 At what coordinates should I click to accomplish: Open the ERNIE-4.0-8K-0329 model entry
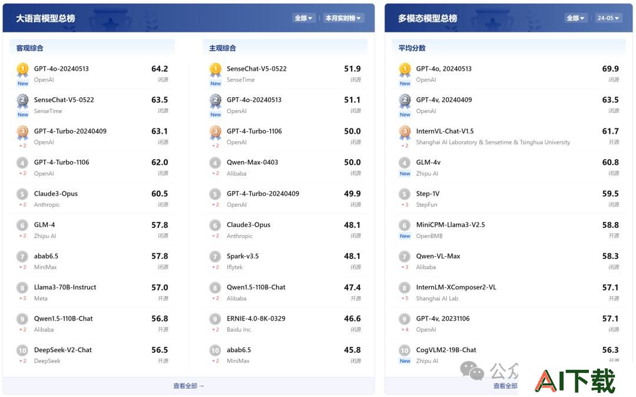[x=256, y=318]
